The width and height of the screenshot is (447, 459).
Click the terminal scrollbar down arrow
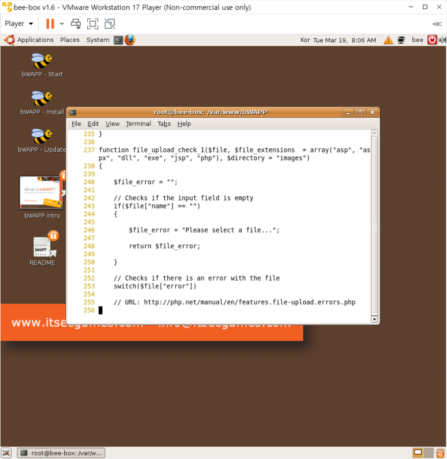click(374, 319)
